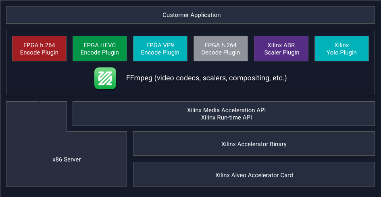
Task: Click the "Encode Plugin" text in the red box
Action: pos(39,52)
